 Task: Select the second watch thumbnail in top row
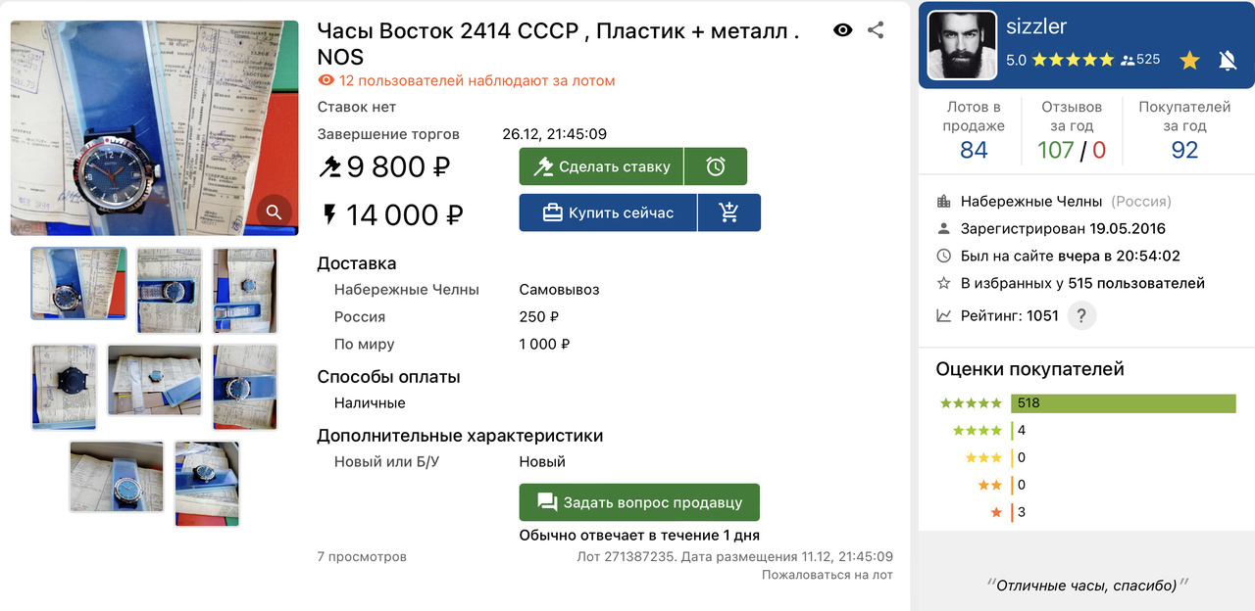170,290
